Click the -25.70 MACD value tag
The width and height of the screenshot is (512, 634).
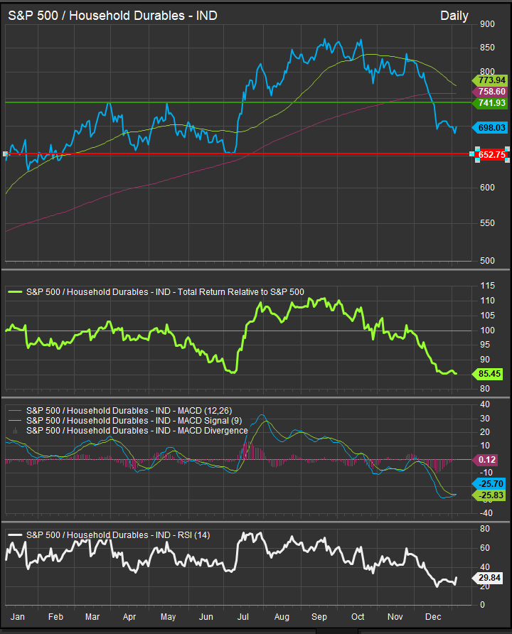[x=489, y=483]
